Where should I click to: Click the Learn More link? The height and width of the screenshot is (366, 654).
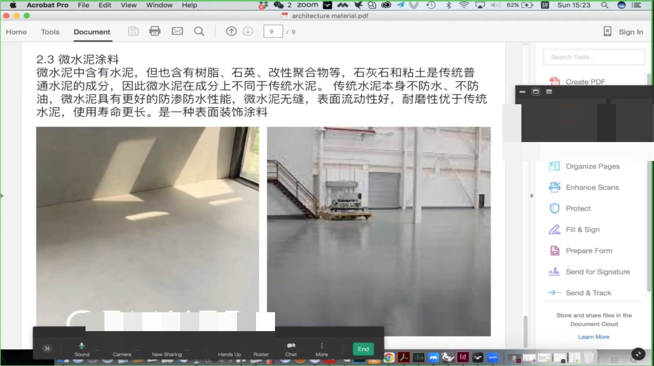coord(594,337)
